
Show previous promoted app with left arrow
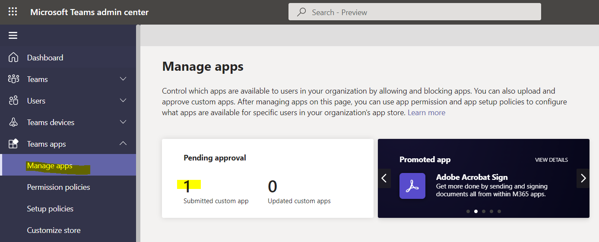384,178
